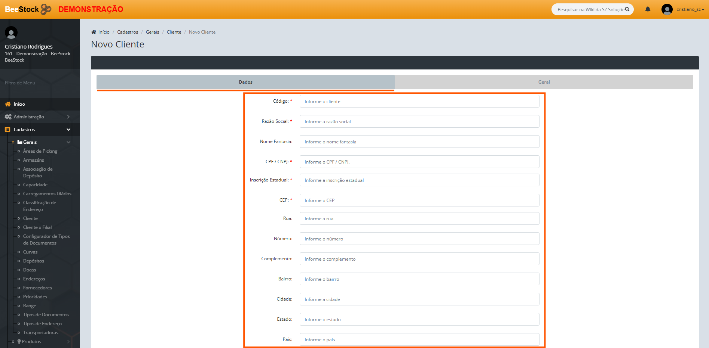Viewport: 709px width, 348px height.
Task: Focus the CPF / CNPJ field
Action: pyautogui.click(x=419, y=162)
